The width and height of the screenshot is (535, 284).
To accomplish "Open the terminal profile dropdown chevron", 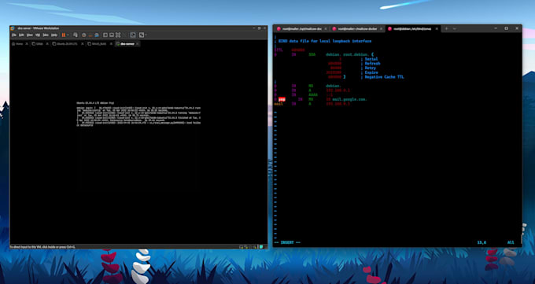I will click(455, 28).
